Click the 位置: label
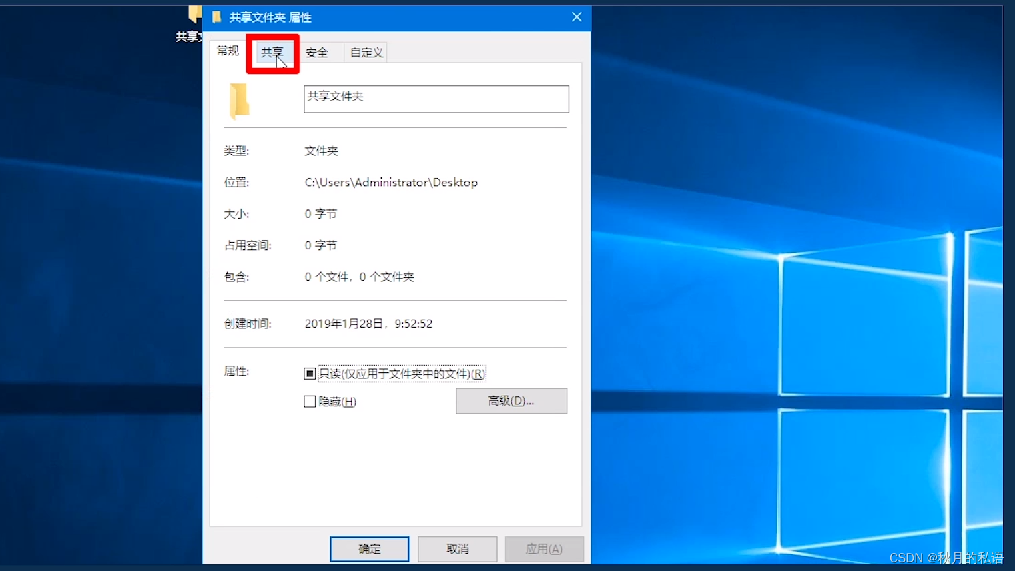 pos(236,183)
